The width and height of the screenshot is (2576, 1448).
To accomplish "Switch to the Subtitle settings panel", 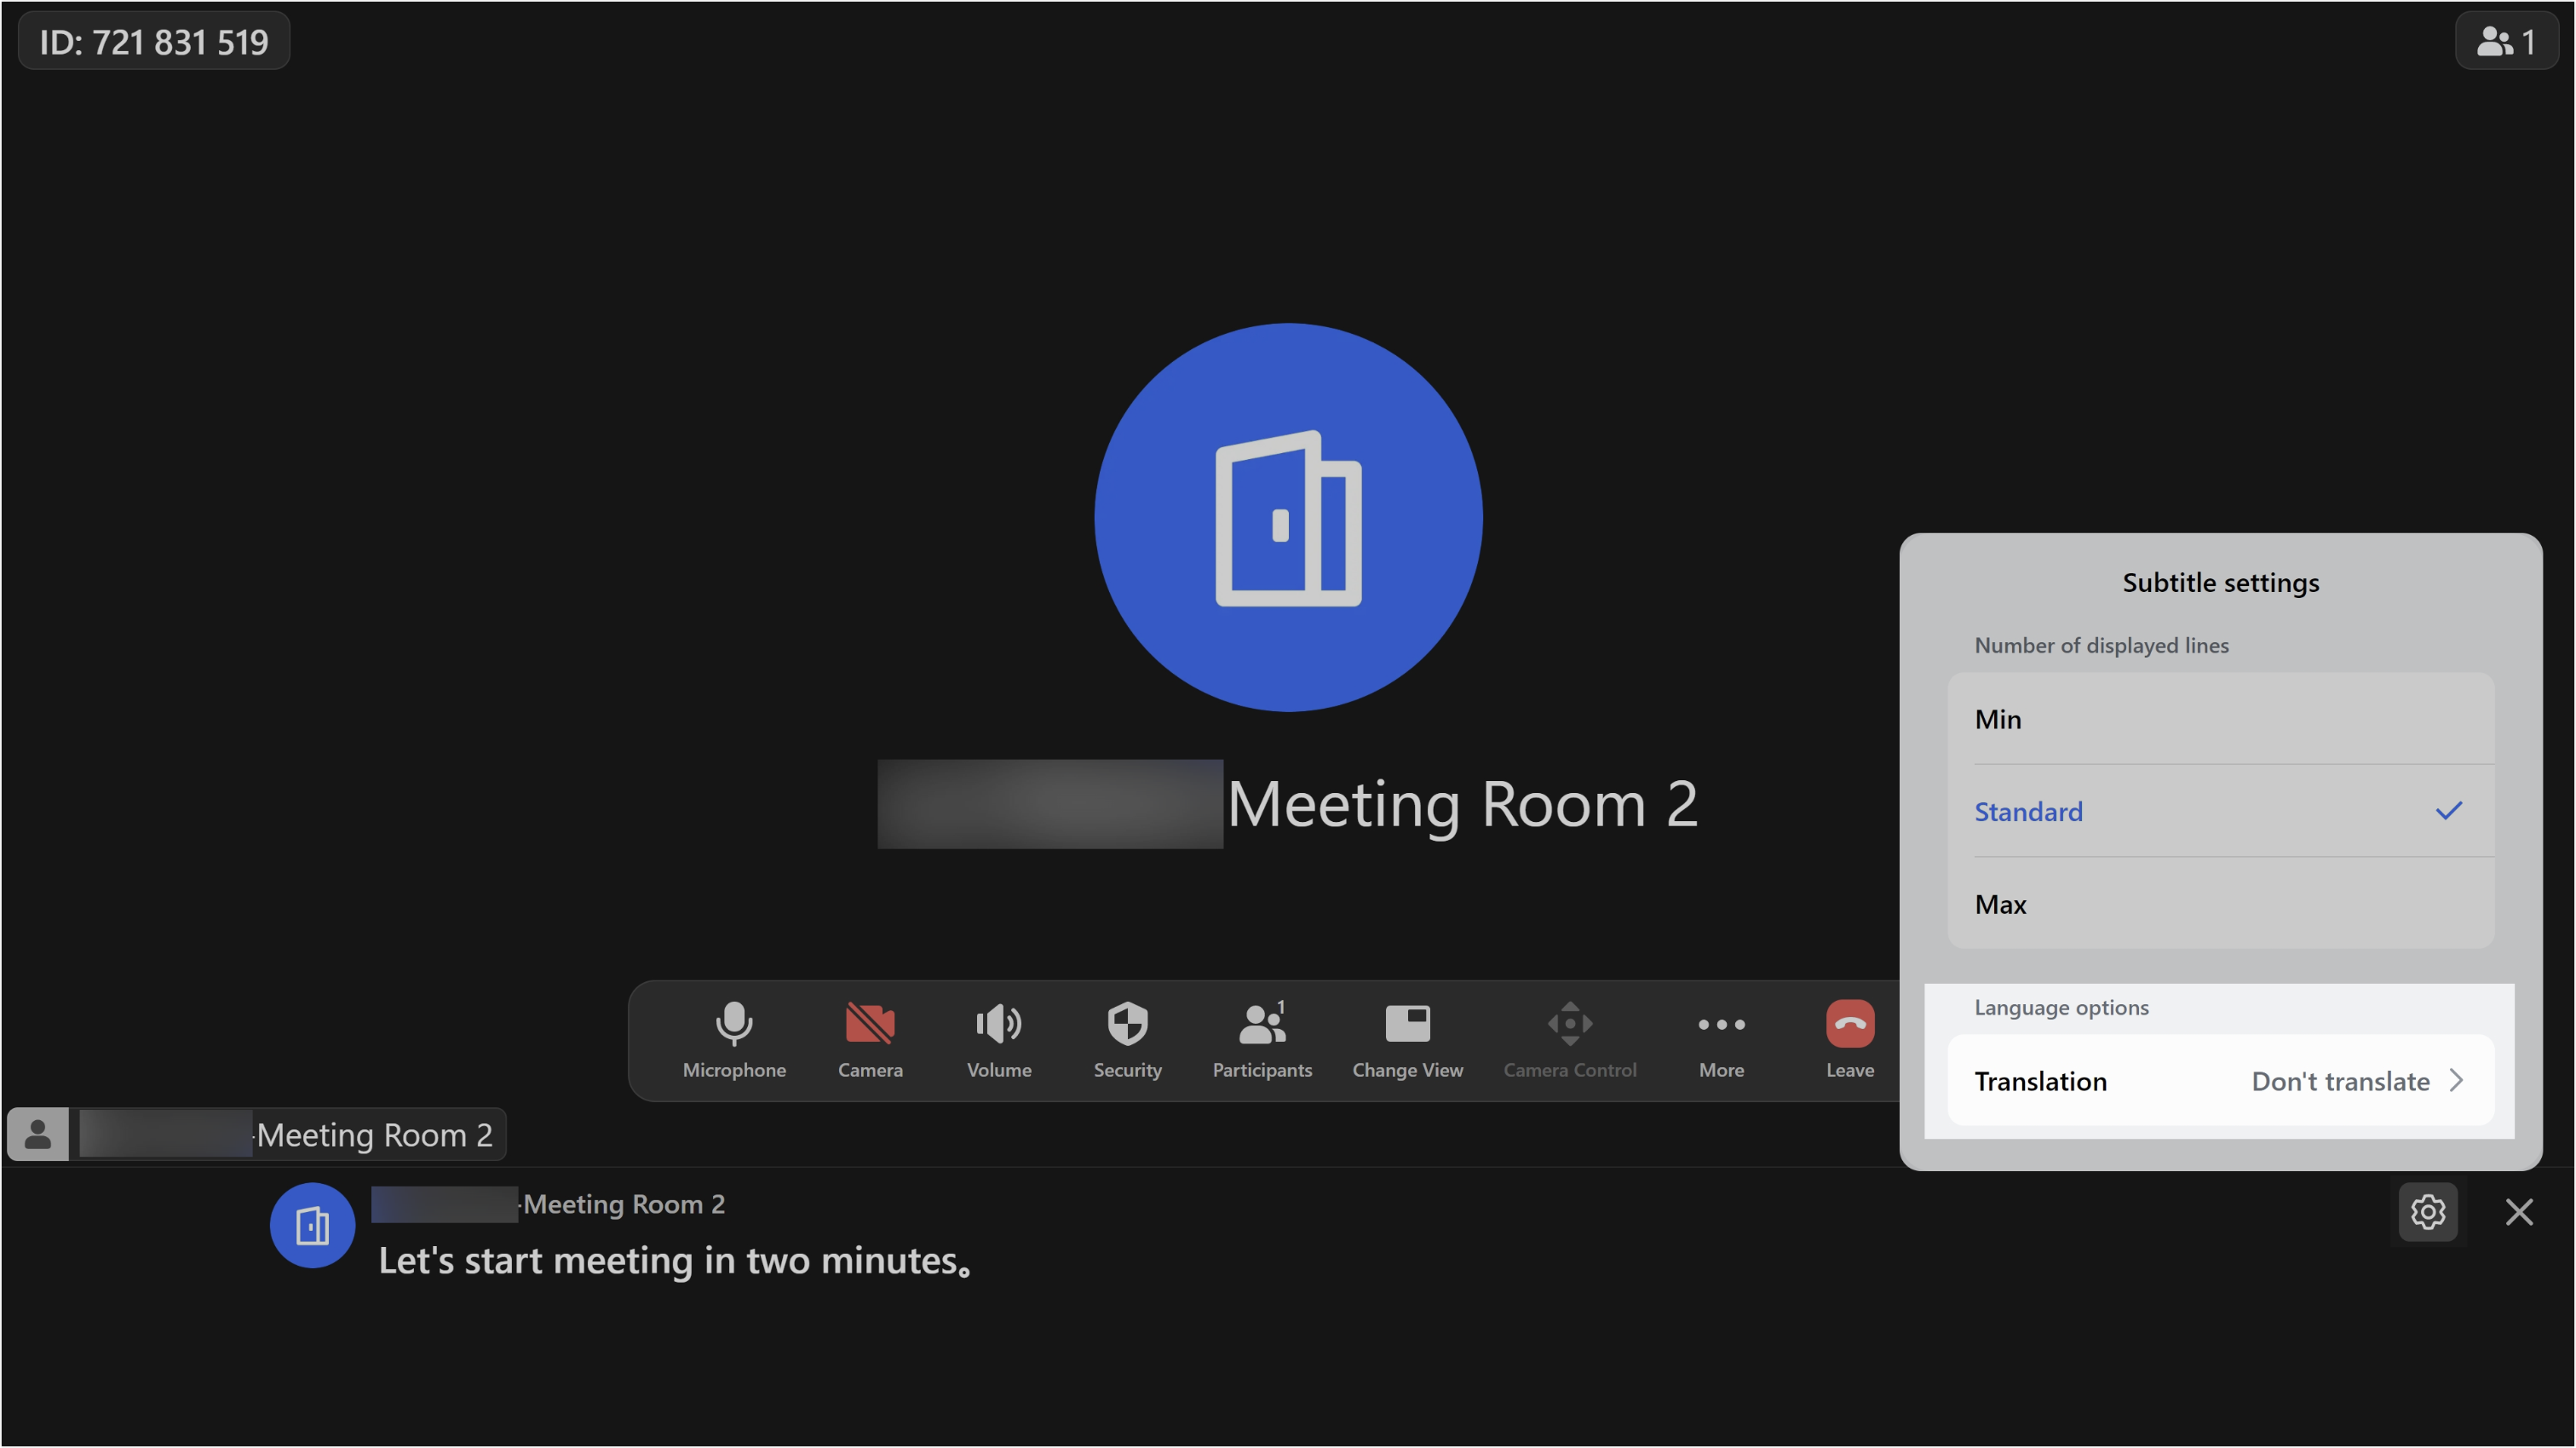I will click(2221, 582).
